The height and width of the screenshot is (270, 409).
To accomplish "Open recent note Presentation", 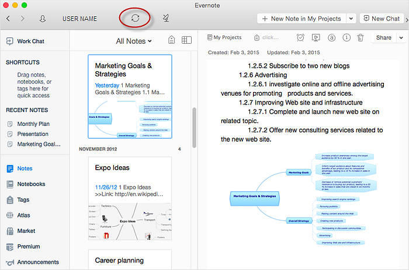I will (x=28, y=134).
